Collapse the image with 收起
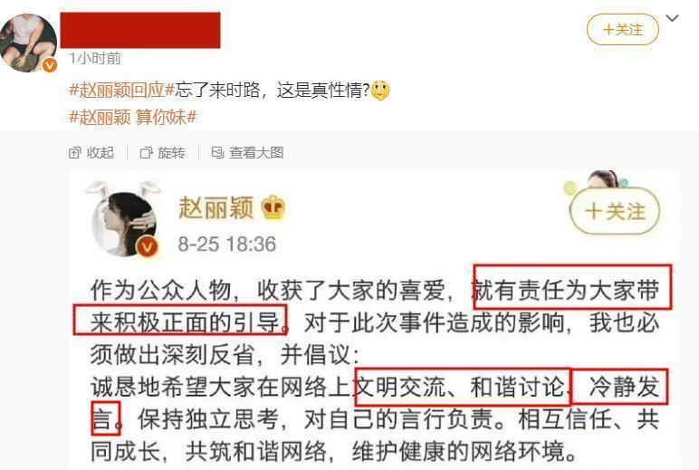Image resolution: width=699 pixels, height=470 pixels. [91, 152]
